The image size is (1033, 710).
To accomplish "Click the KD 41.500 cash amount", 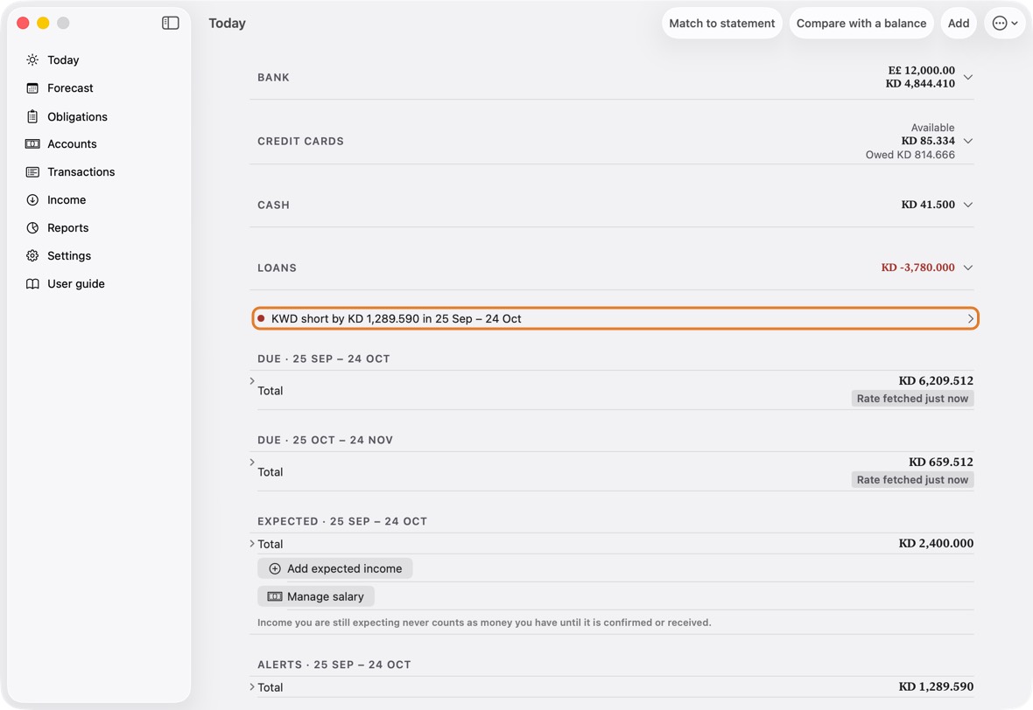I will click(x=928, y=205).
